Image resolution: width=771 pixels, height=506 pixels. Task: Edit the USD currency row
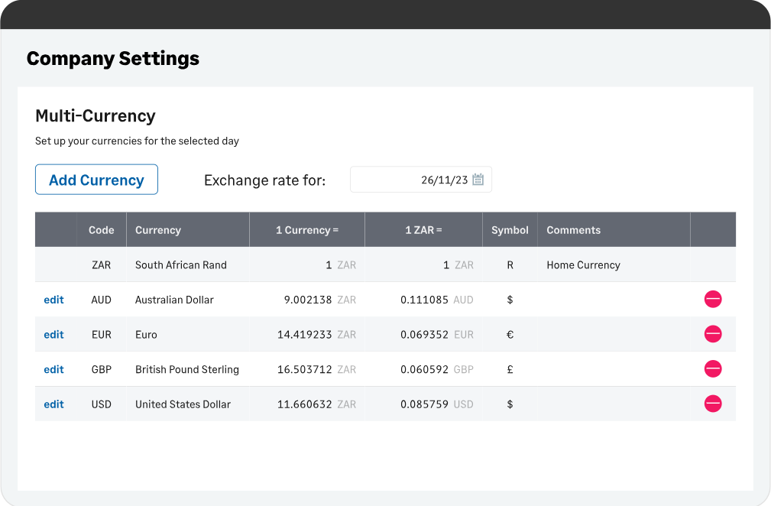[53, 404]
